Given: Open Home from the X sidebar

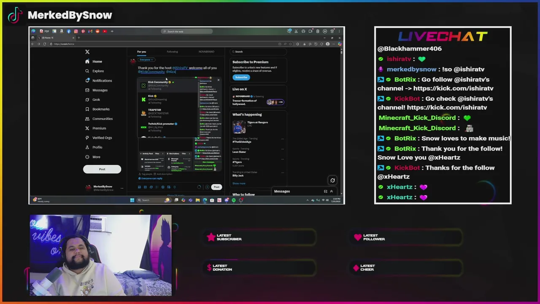Looking at the screenshot, I should click(94, 62).
